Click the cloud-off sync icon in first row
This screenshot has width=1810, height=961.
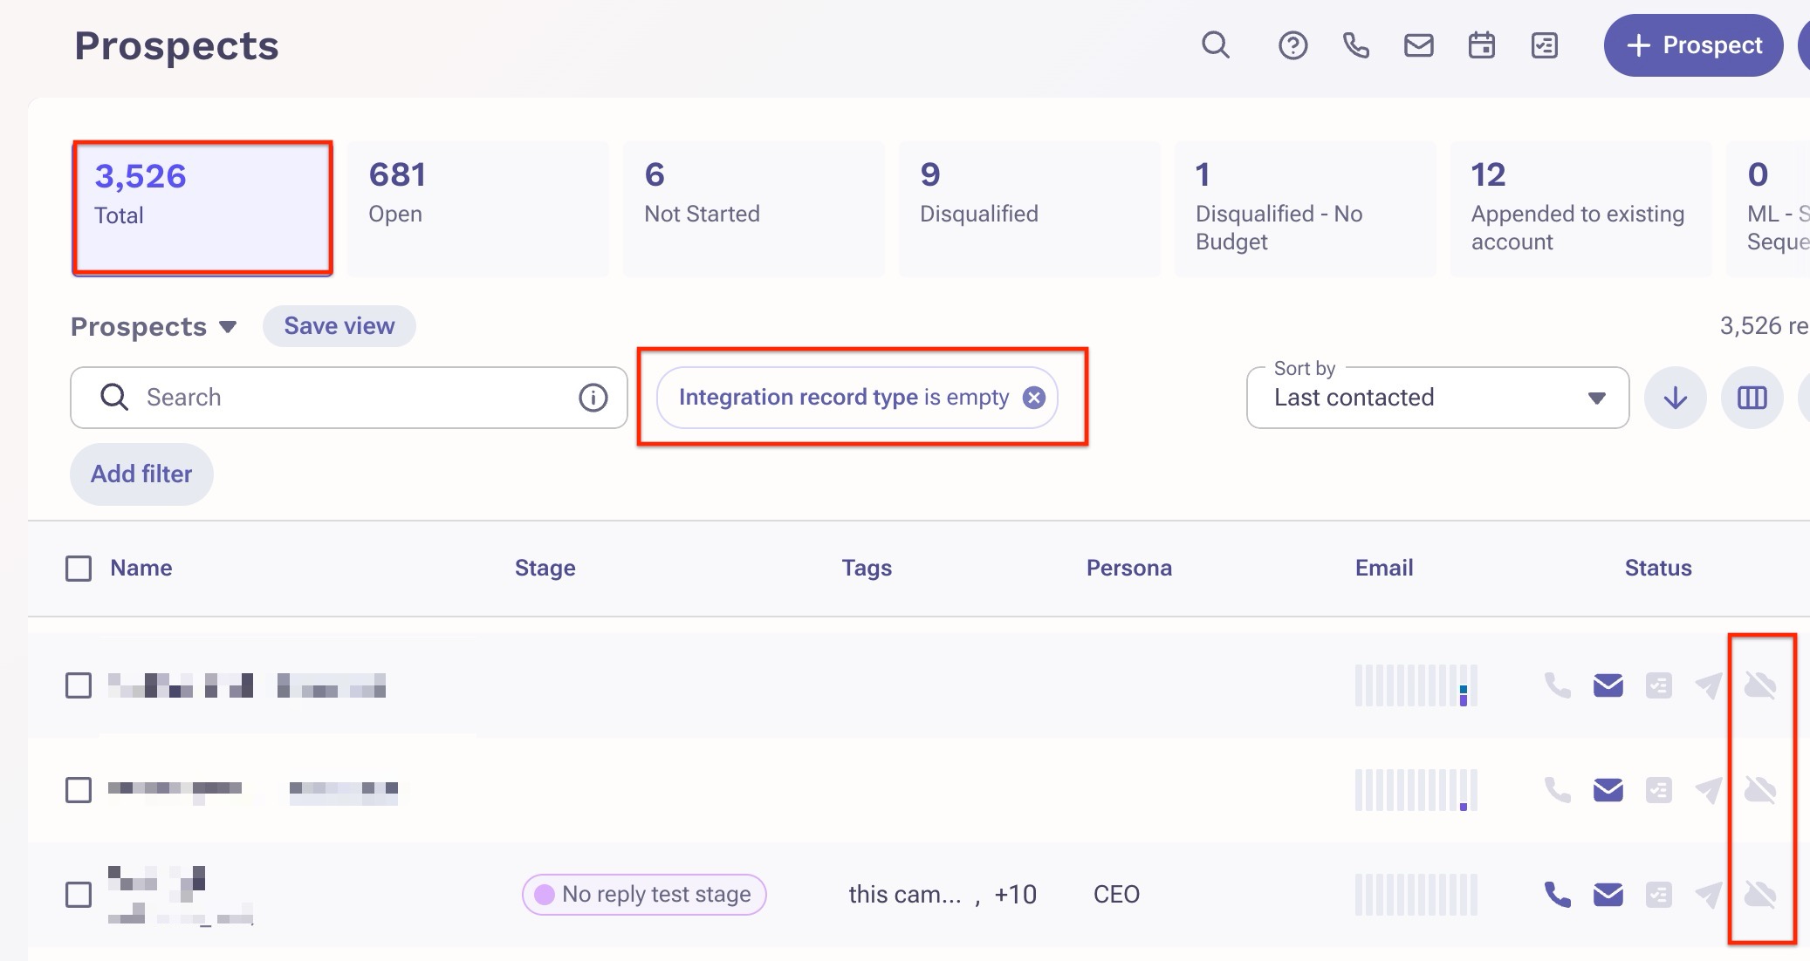tap(1760, 685)
